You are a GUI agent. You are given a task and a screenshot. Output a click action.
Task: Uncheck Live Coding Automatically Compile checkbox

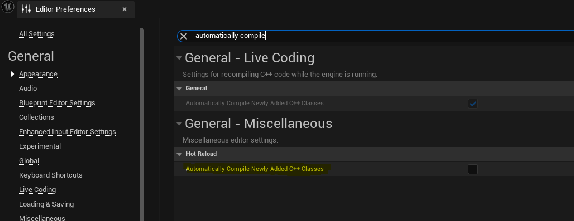click(473, 104)
